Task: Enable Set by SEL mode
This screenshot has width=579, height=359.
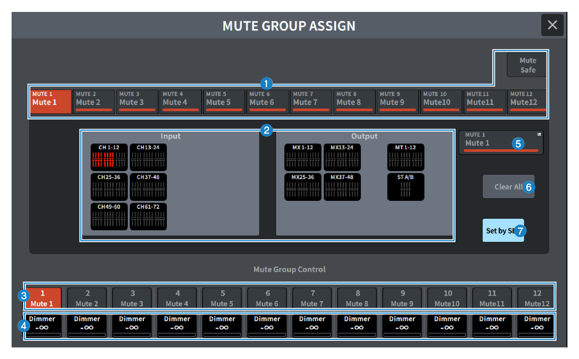Action: tap(503, 231)
